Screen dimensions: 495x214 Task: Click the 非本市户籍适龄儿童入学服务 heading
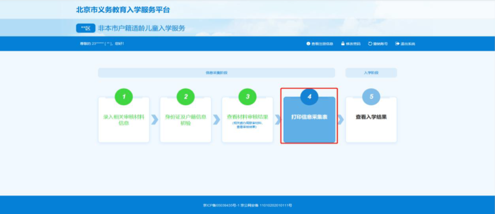[x=142, y=28]
